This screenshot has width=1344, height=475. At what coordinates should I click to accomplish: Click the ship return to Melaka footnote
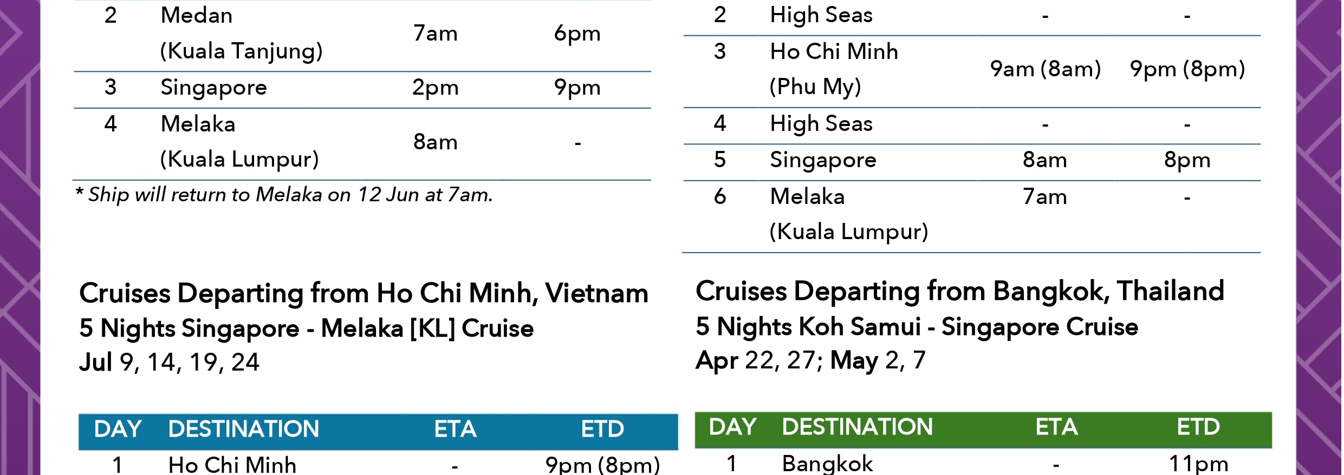pyautogui.click(x=284, y=195)
